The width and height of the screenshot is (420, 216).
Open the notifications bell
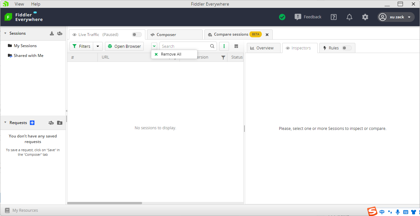(x=349, y=17)
